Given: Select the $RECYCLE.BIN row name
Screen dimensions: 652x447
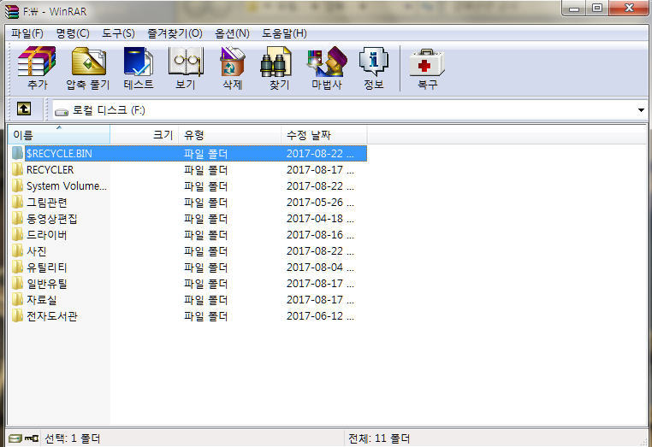Looking at the screenshot, I should [59, 154].
